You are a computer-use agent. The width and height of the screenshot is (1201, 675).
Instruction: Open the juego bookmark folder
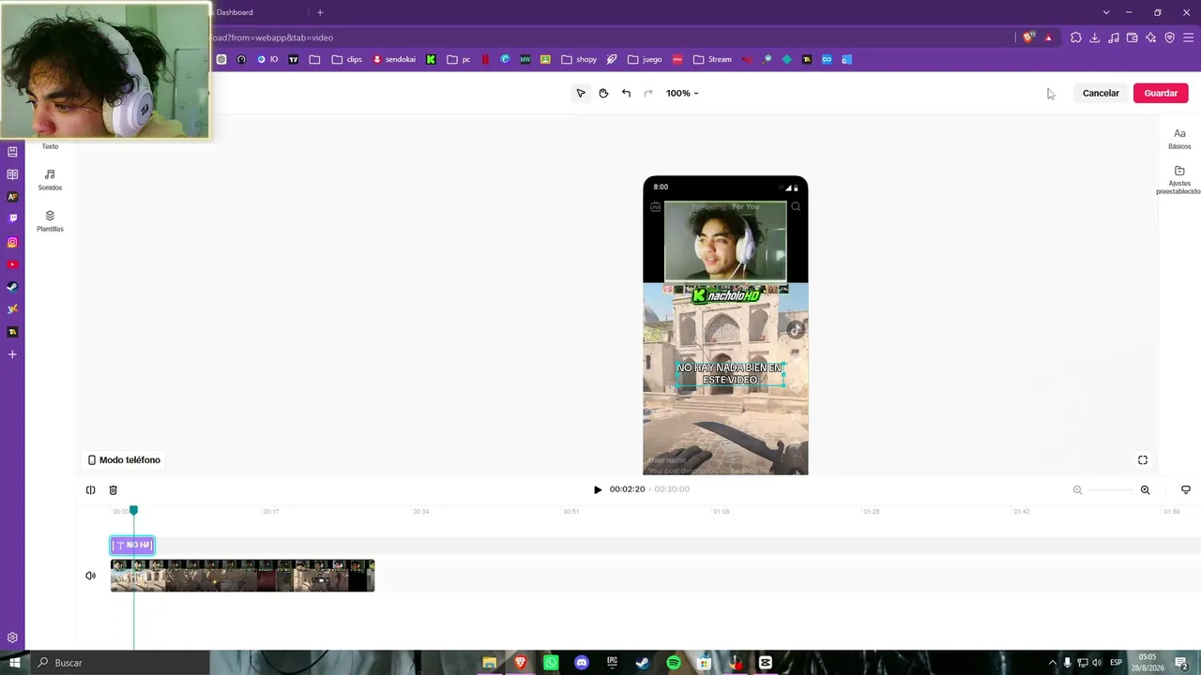point(645,59)
